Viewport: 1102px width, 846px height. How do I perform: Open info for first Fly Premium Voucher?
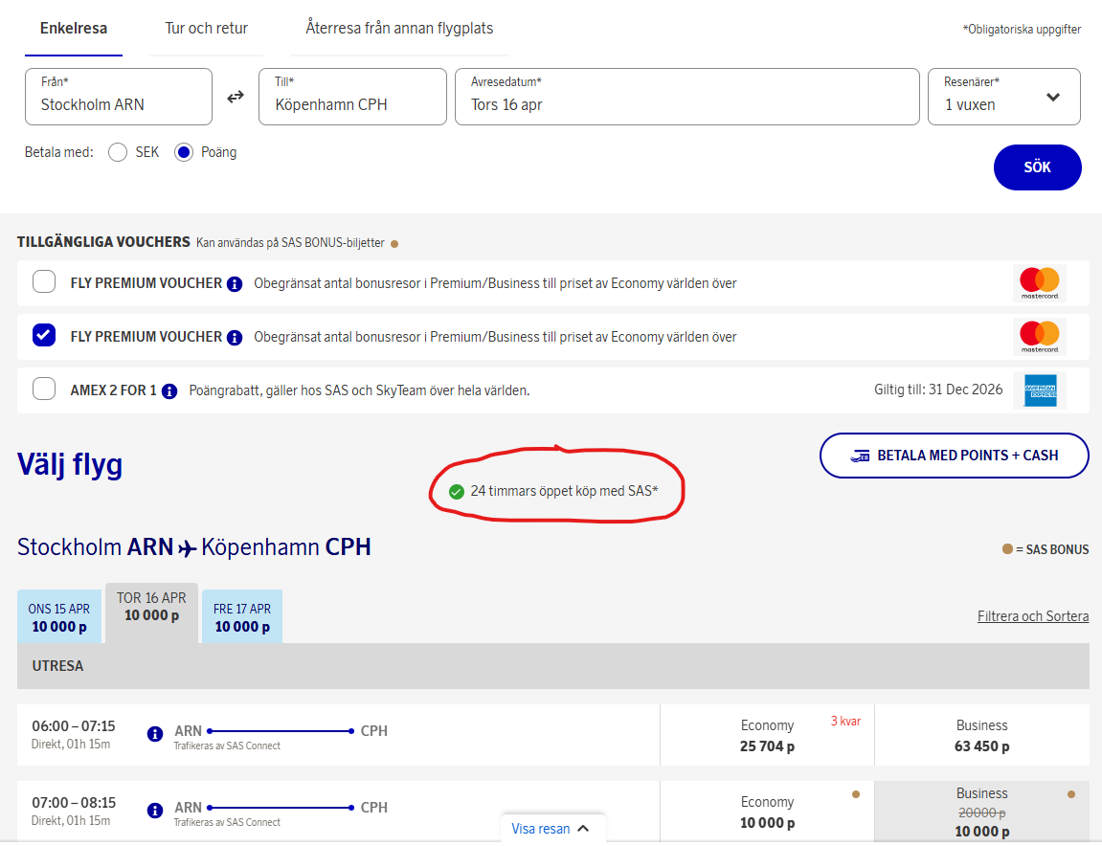pyautogui.click(x=235, y=284)
